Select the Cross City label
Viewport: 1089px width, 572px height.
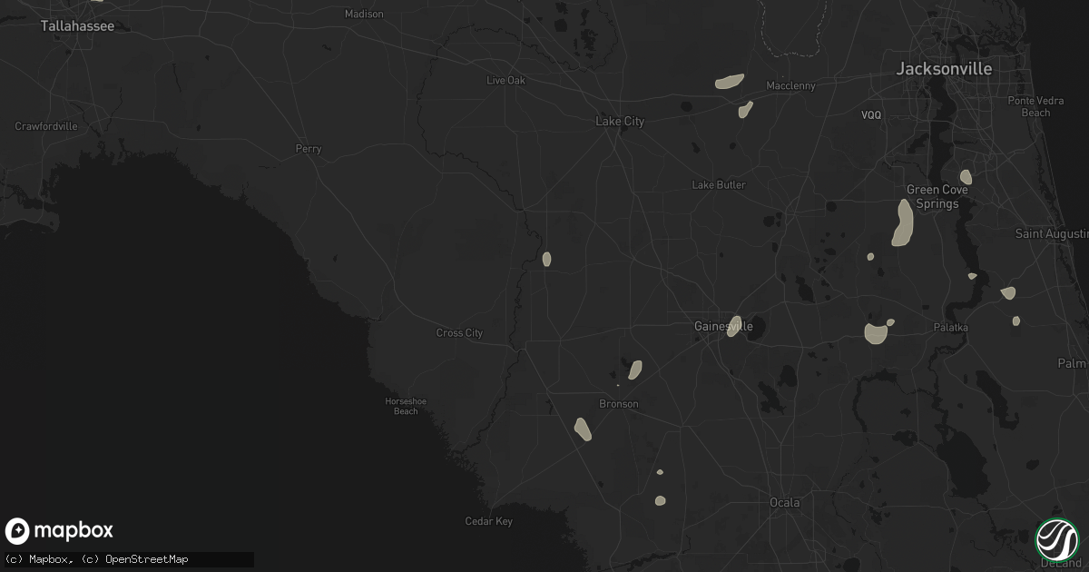coord(459,333)
